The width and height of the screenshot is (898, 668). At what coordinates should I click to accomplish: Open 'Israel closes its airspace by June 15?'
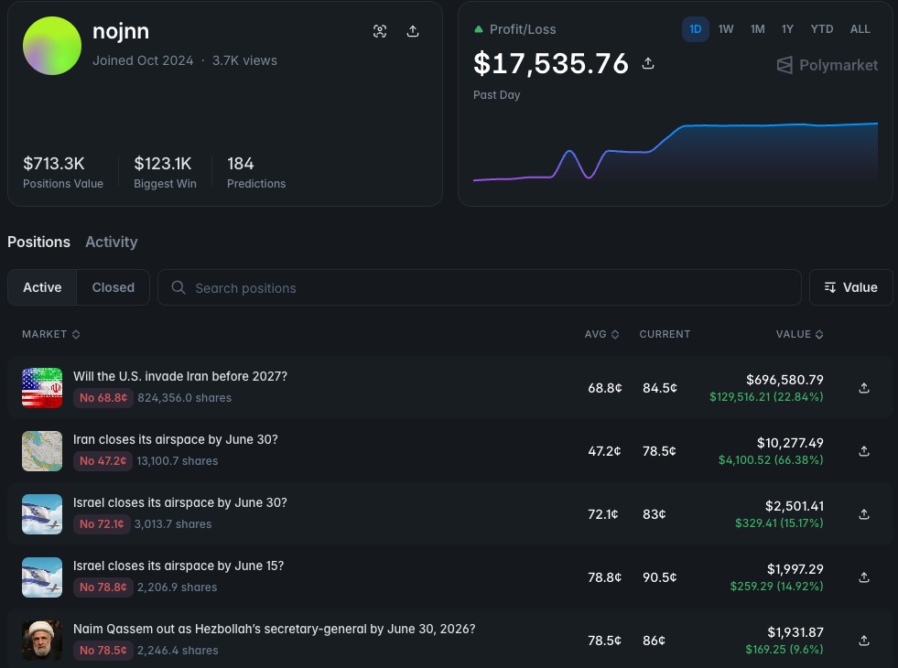click(179, 566)
